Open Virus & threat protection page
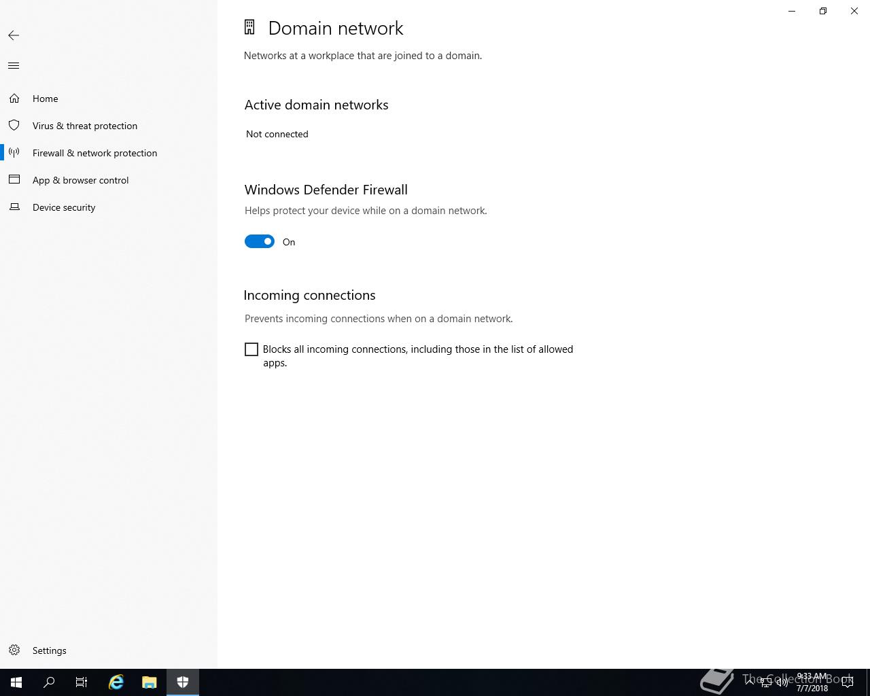The width and height of the screenshot is (870, 696). tap(85, 126)
